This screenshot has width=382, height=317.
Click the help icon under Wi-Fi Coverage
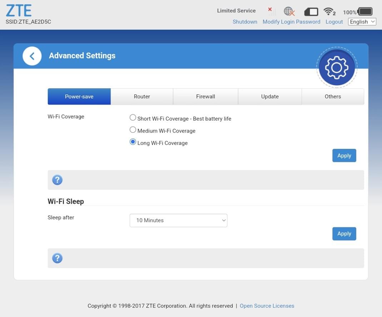57,180
